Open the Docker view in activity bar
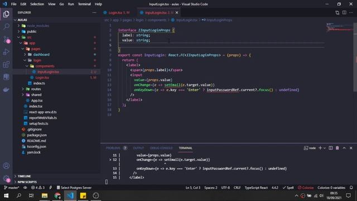Viewport: 357px width, 201px height. click(x=6, y=89)
